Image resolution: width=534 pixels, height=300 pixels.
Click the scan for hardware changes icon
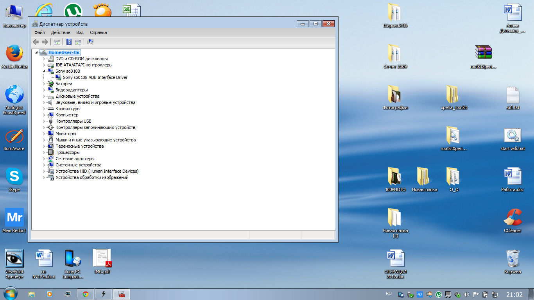tap(90, 42)
